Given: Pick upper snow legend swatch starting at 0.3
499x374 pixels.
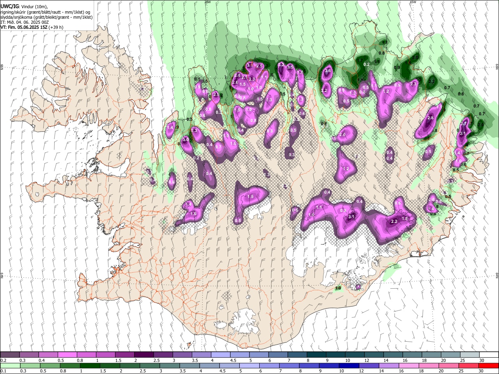Looking at the screenshot, I should [29, 355].
